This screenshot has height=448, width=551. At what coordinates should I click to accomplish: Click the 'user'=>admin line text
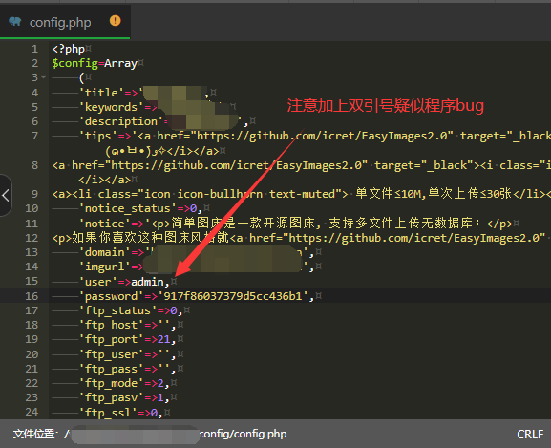(124, 282)
